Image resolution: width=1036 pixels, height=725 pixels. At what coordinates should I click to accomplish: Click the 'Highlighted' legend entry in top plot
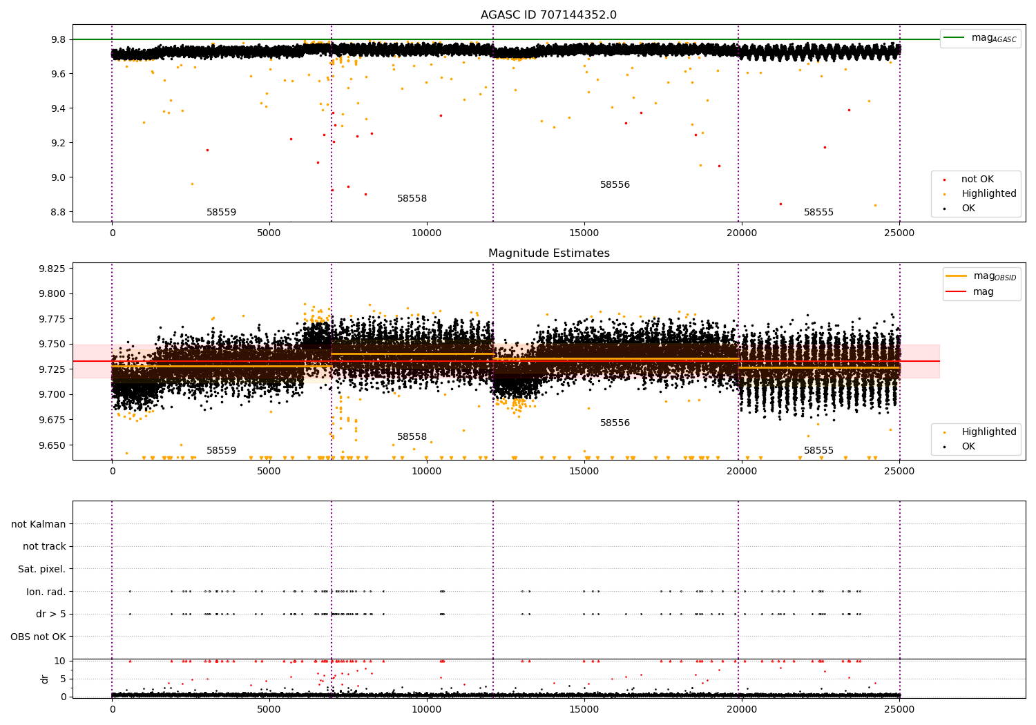point(989,194)
